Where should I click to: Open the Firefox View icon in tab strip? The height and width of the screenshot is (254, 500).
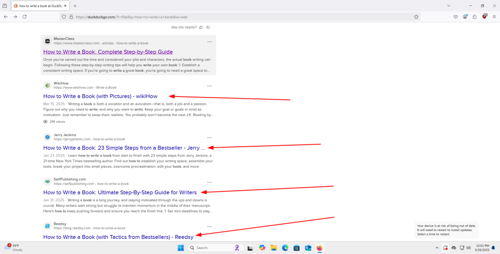(x=4, y=6)
